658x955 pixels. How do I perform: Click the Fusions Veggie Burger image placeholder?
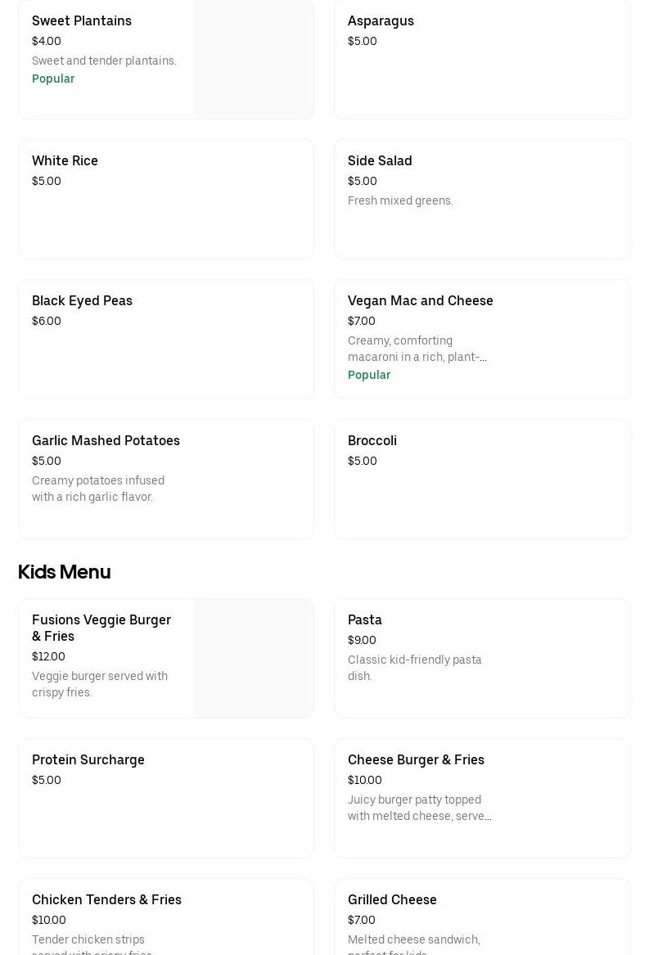(x=254, y=658)
